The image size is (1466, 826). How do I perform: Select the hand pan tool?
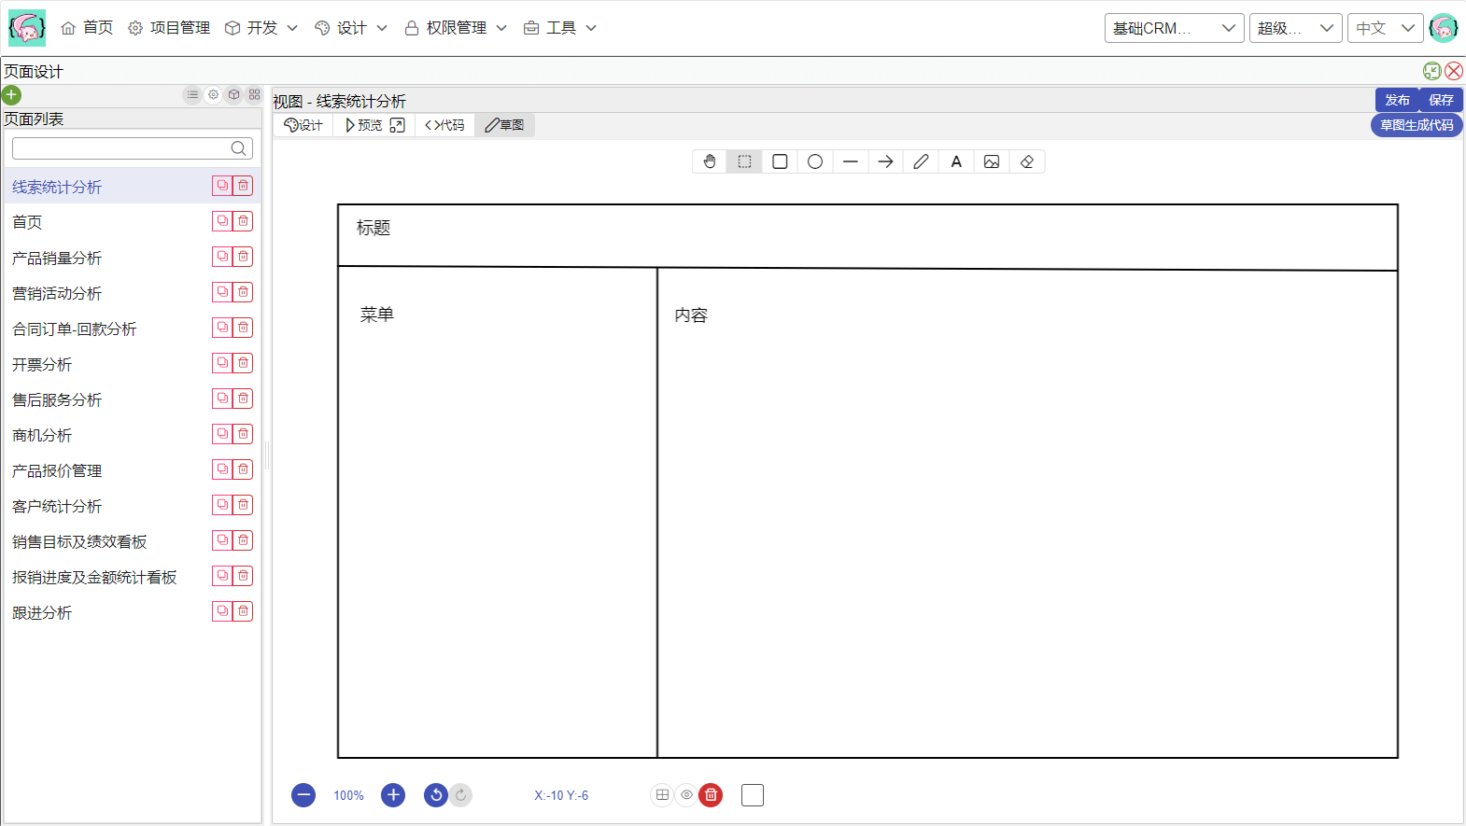point(710,161)
